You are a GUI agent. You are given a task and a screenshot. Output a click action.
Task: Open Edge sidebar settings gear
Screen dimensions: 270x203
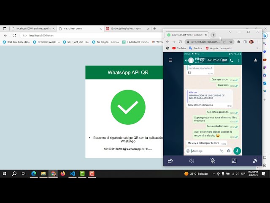click(265, 165)
